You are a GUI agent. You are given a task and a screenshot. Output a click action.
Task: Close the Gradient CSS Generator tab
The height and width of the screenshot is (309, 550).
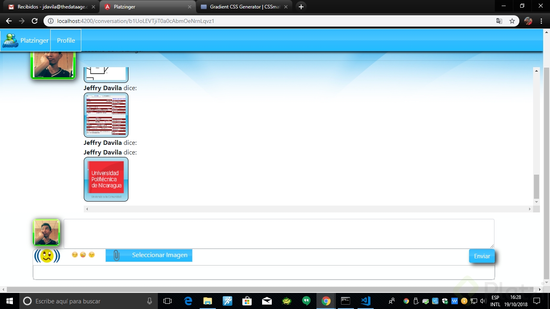click(x=286, y=7)
